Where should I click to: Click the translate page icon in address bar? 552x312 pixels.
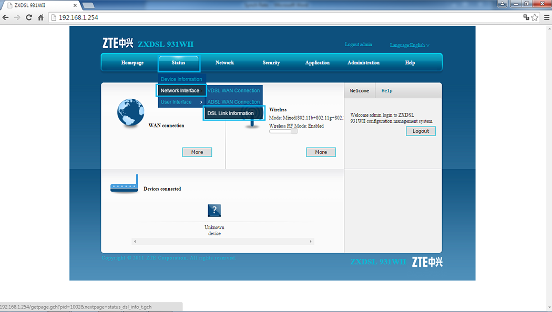(x=526, y=17)
